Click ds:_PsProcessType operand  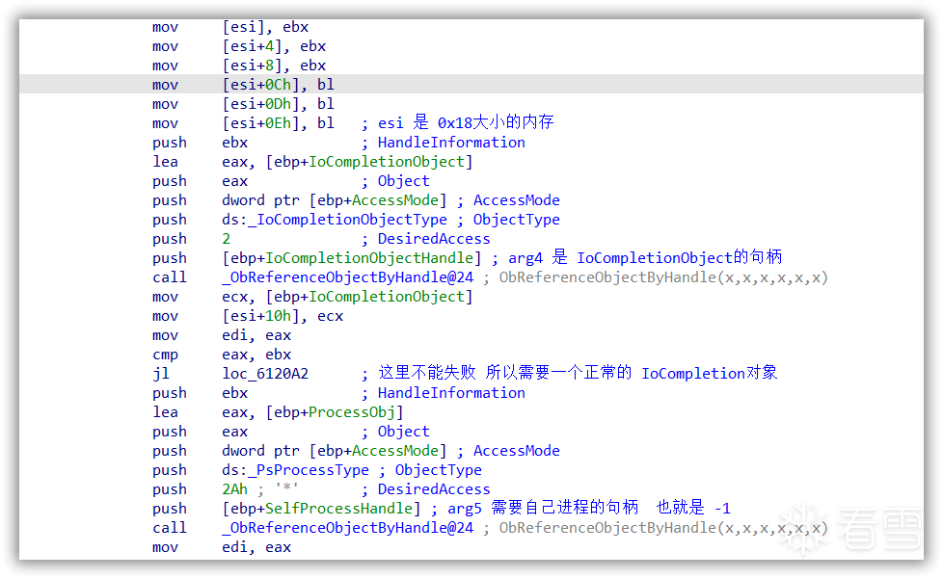[295, 470]
